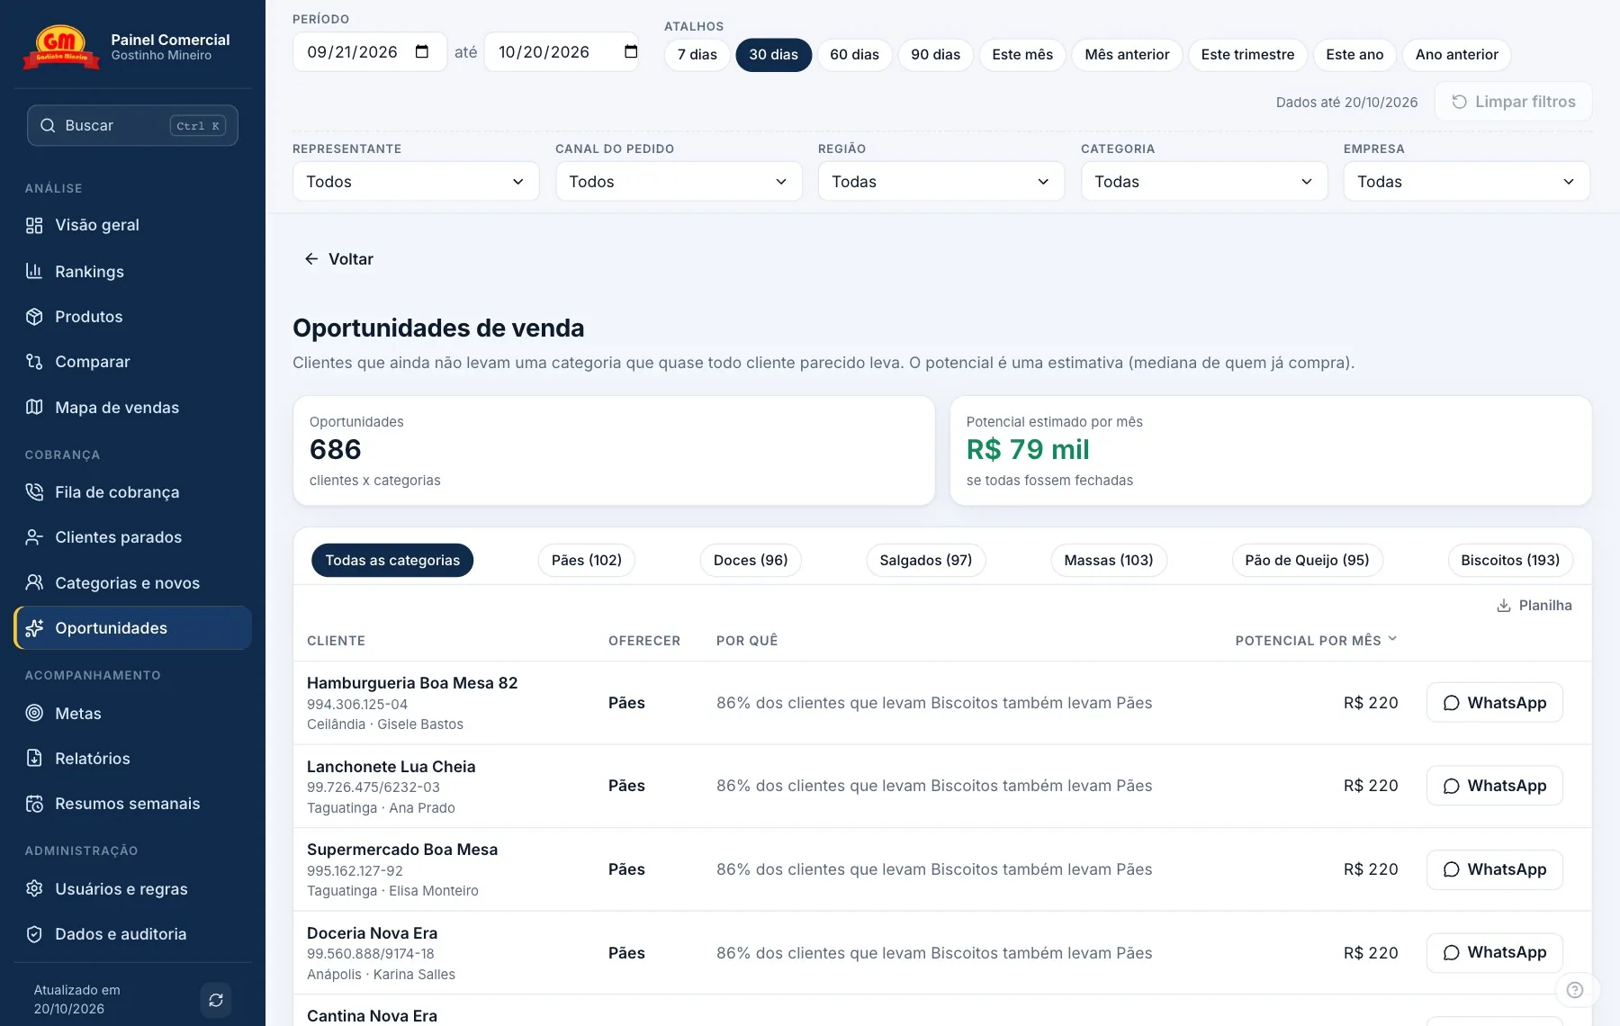The height and width of the screenshot is (1026, 1620).
Task: Click the Buscar search field
Action: pos(132,126)
